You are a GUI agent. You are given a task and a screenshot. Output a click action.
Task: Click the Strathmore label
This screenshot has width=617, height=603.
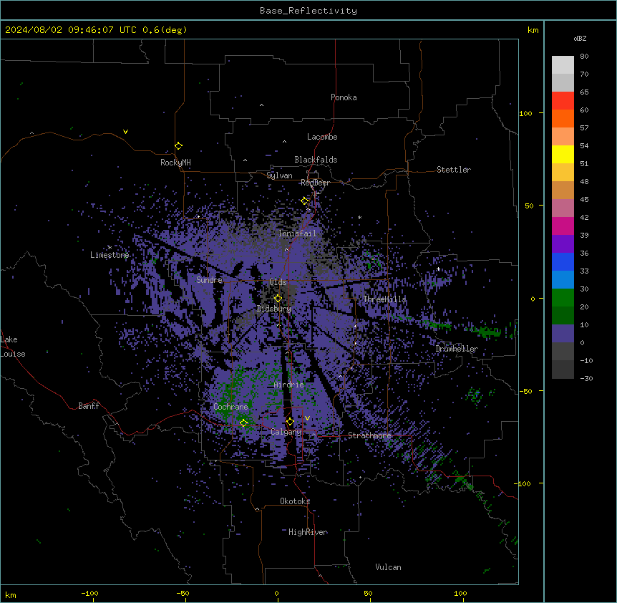click(370, 435)
